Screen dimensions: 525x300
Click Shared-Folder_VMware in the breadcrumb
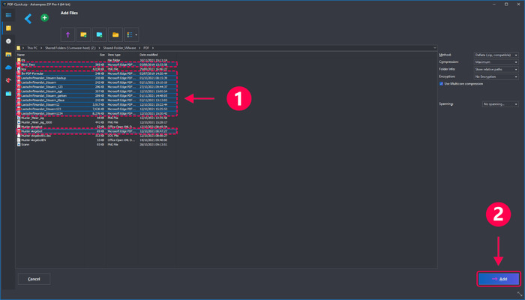(119, 48)
